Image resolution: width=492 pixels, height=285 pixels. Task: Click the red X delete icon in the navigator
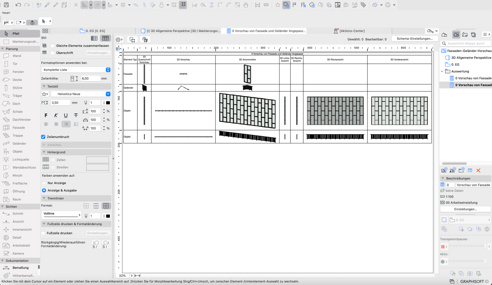click(x=478, y=170)
